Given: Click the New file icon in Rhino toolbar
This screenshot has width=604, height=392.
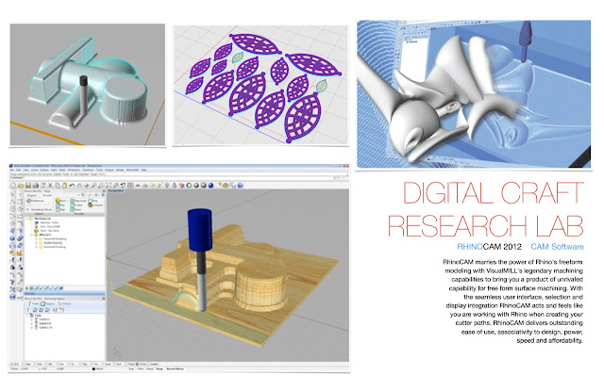Looking at the screenshot, I should click(x=13, y=185).
